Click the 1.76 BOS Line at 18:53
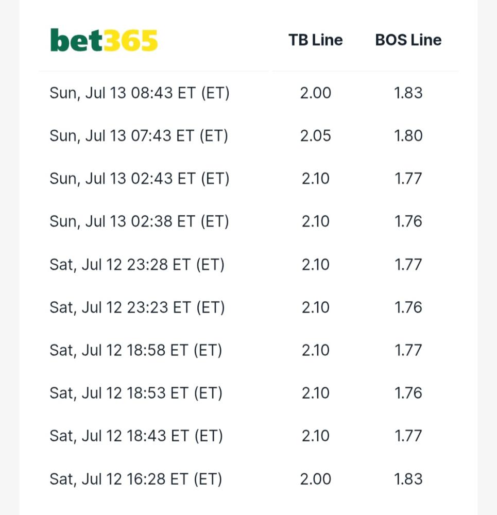The height and width of the screenshot is (515, 497). [408, 393]
